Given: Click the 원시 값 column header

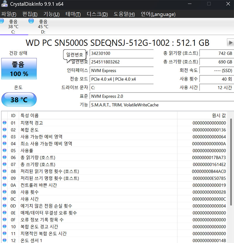Looking at the screenshot, I should (x=202, y=115).
